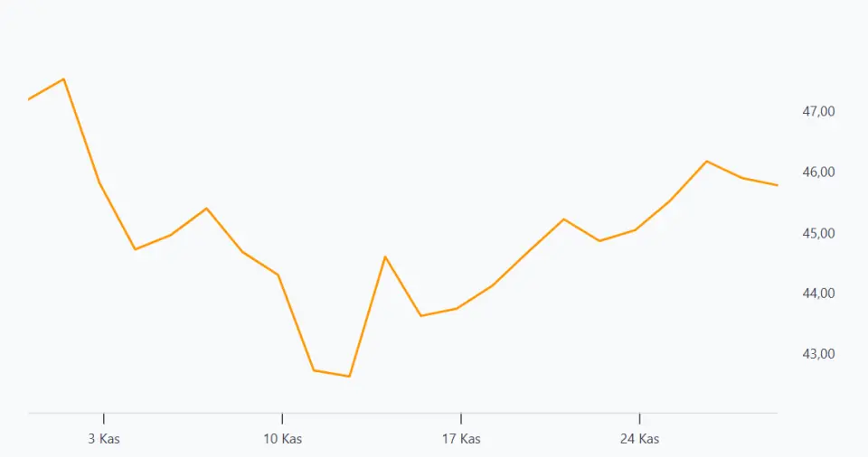Click the line point directly above the "17 Kas" tick
Viewport: 868px width, 457px height.
tap(461, 307)
